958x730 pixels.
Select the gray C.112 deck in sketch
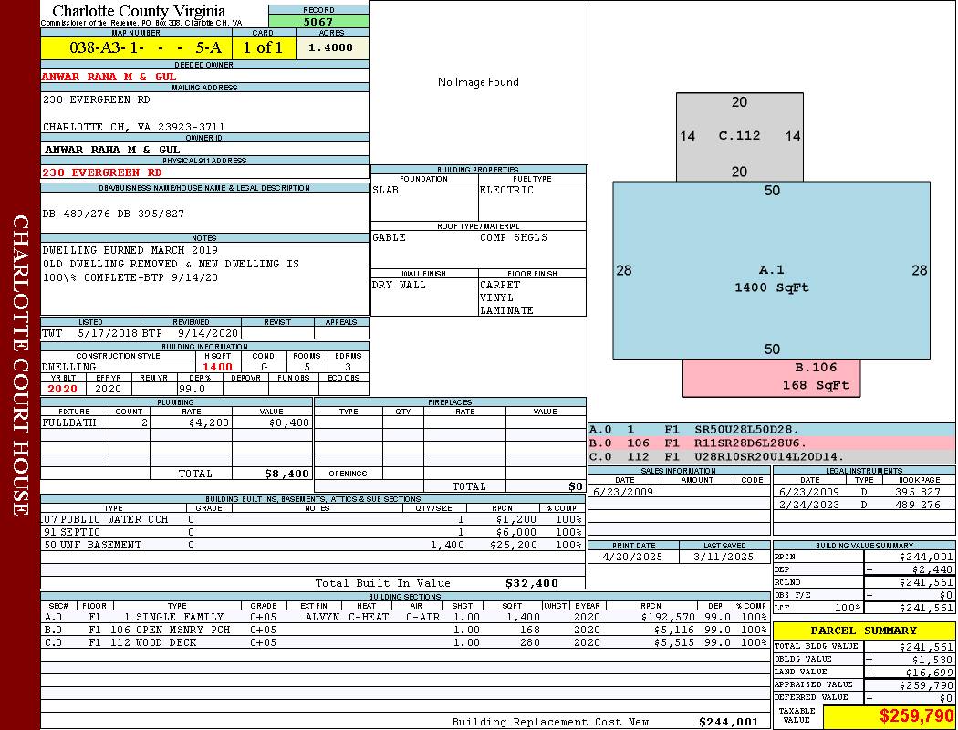point(739,136)
